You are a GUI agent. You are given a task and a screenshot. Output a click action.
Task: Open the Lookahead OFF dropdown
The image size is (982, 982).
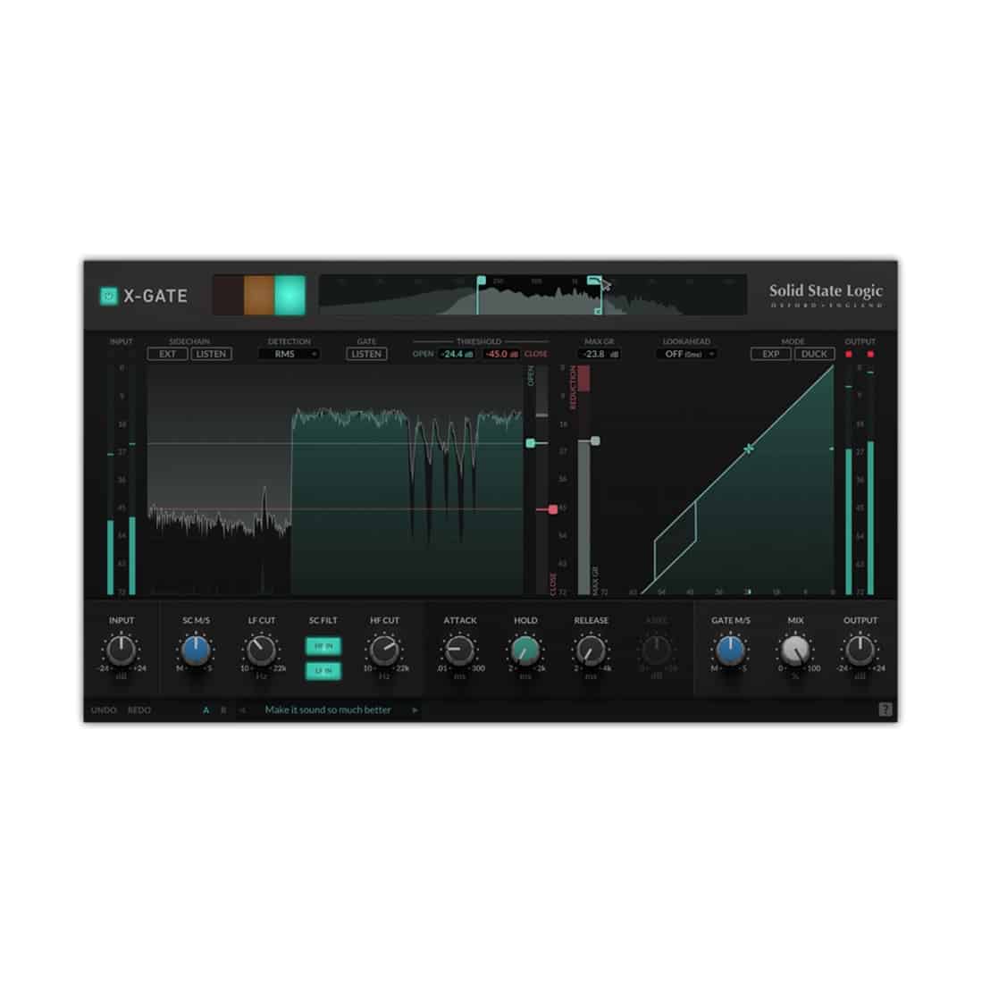[x=687, y=355]
